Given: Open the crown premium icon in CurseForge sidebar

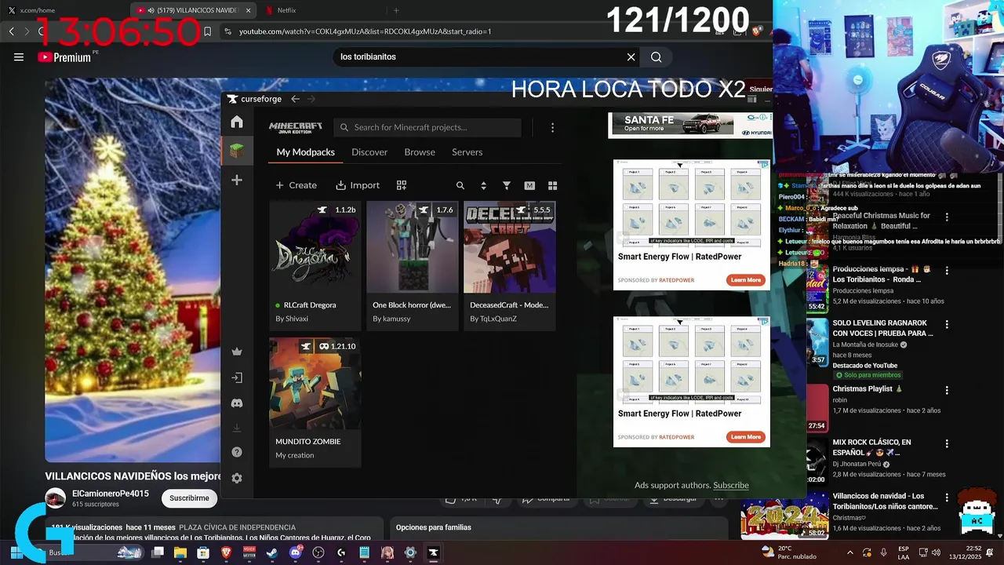Looking at the screenshot, I should point(237,352).
